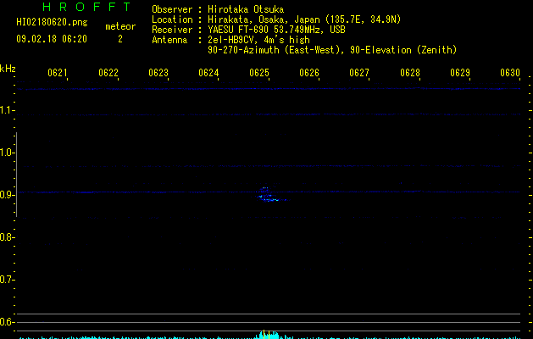The image size is (533, 339).
Task: Click time marker 0622
Action: [108, 73]
